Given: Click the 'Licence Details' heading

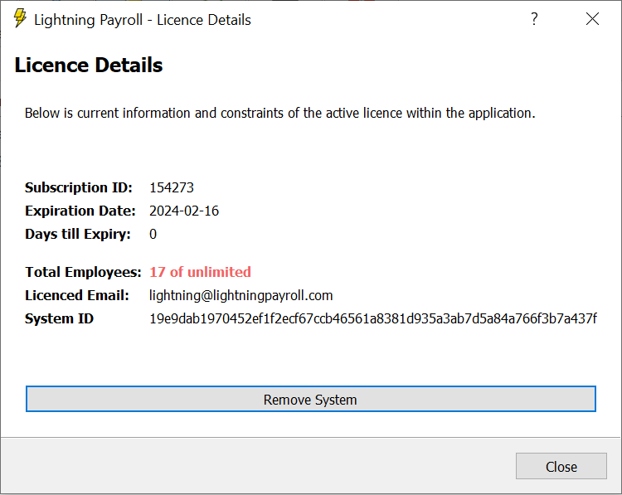Looking at the screenshot, I should coord(89,65).
